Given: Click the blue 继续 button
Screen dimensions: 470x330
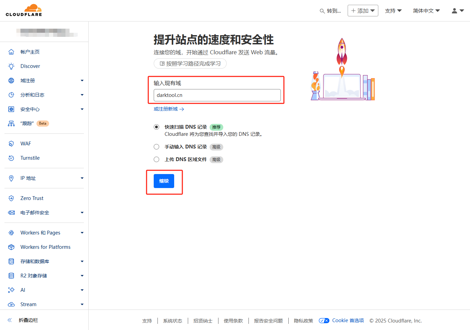Looking at the screenshot, I should point(164,181).
